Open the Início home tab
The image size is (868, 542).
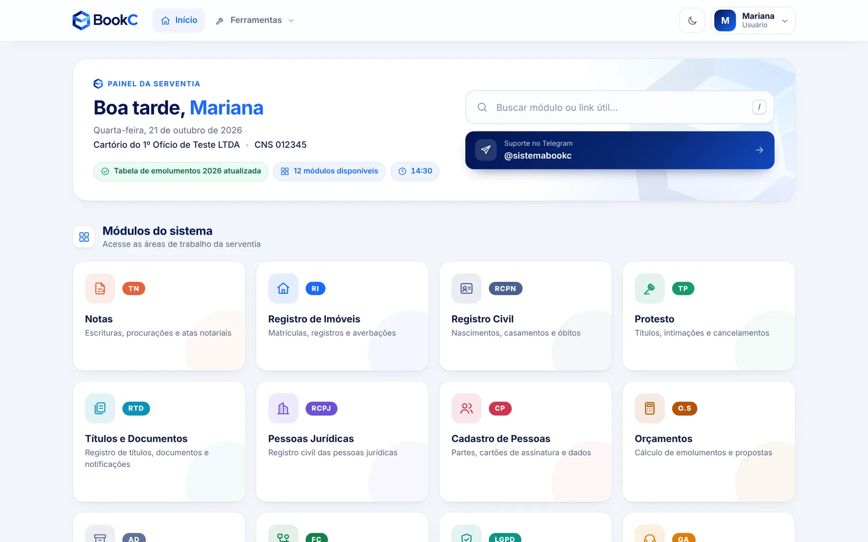[x=179, y=20]
